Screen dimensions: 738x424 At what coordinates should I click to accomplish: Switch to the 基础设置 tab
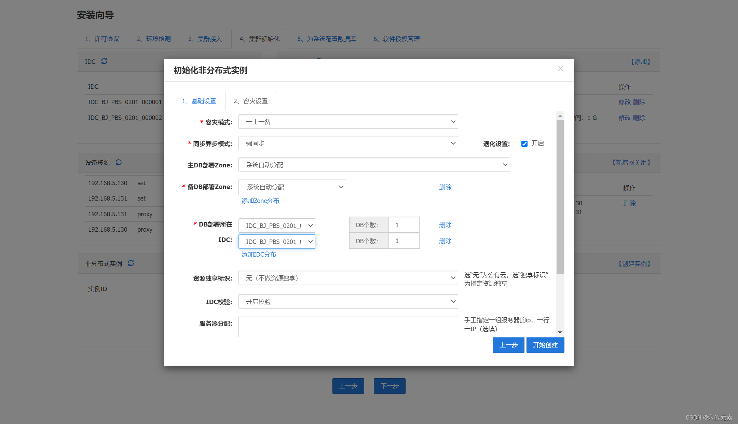pos(200,101)
